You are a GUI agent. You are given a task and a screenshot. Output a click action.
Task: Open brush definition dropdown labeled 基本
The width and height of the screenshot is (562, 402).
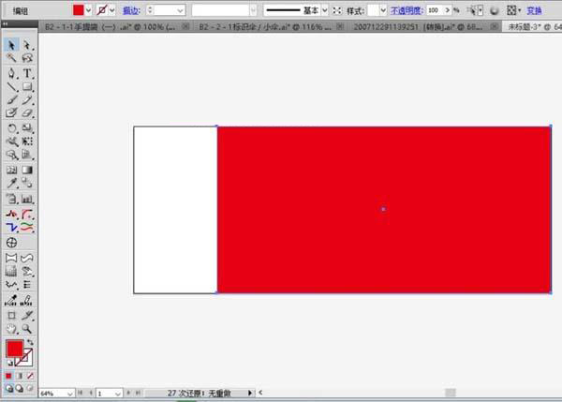click(x=325, y=10)
